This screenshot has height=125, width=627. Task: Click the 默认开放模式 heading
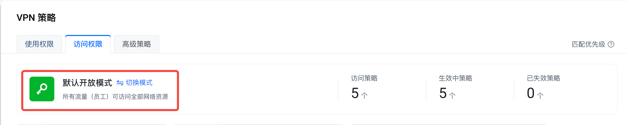[87, 83]
